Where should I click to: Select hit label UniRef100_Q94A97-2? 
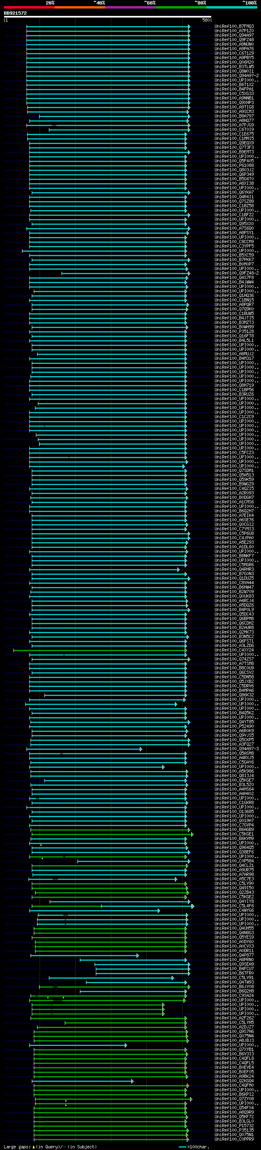pos(237,75)
